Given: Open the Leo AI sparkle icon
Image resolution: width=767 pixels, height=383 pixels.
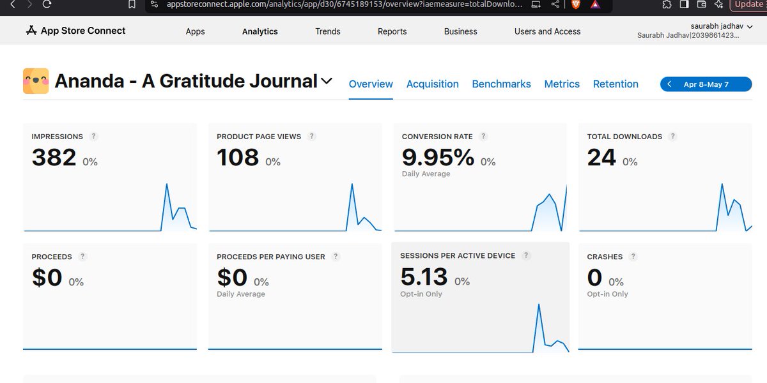Looking at the screenshot, I should [718, 4].
